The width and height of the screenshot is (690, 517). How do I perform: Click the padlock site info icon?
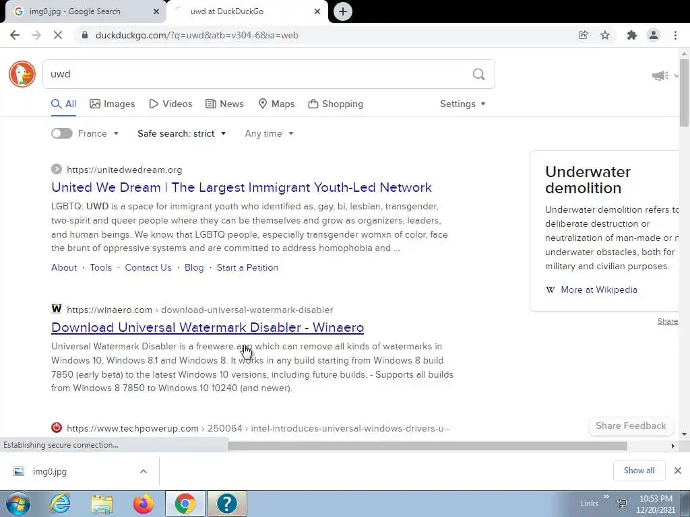pos(84,35)
